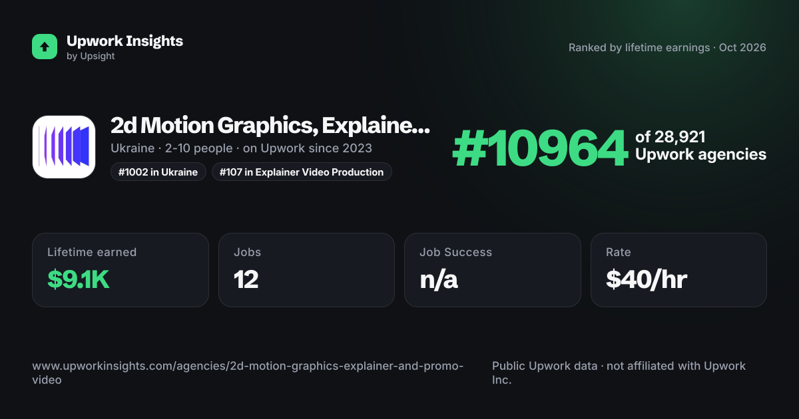Click the "Lifetime earned" label
The height and width of the screenshot is (419, 799).
(x=92, y=252)
